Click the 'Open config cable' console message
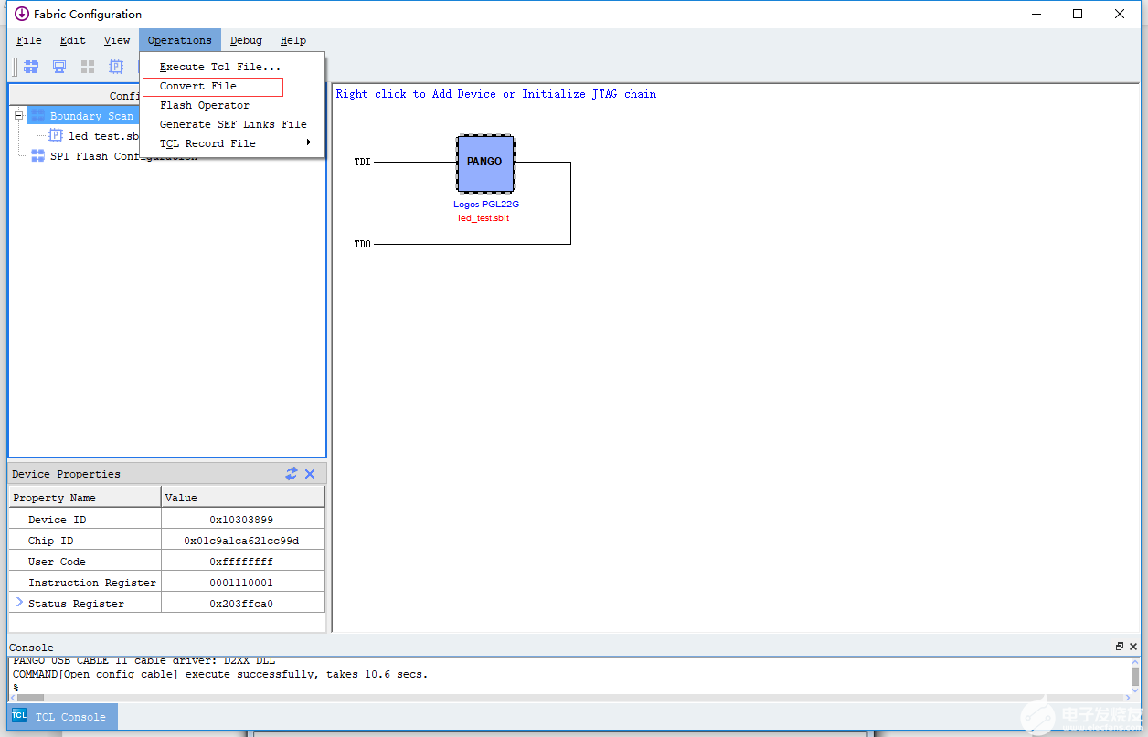The width and height of the screenshot is (1148, 737). click(220, 674)
